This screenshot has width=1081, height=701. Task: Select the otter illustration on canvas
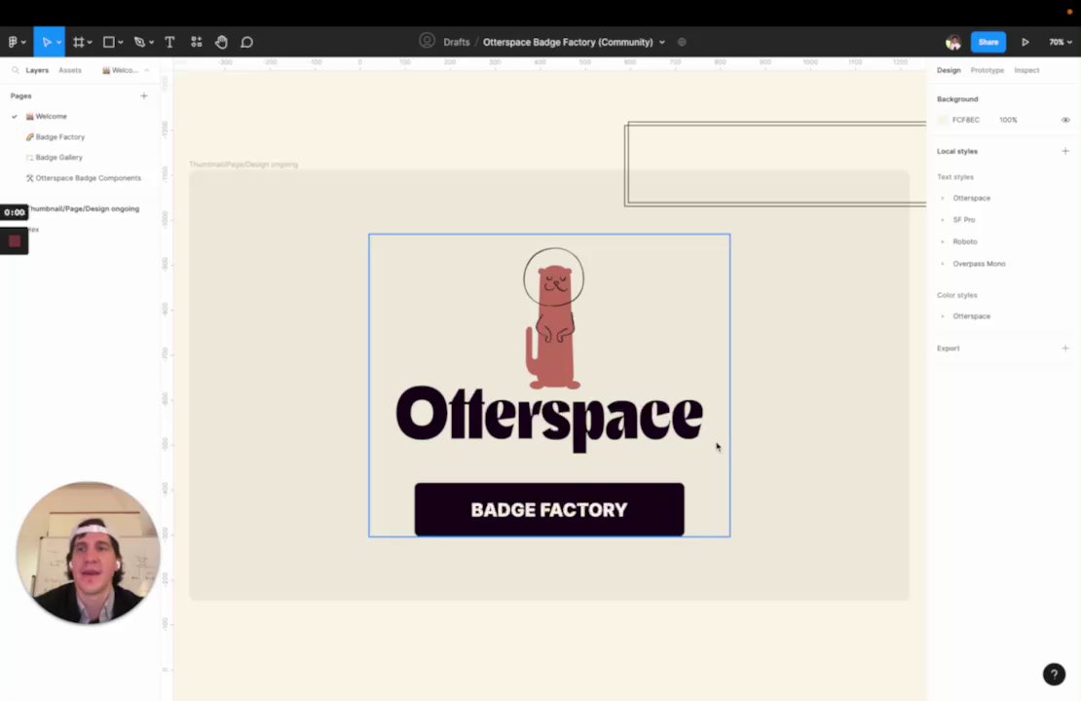tap(553, 318)
